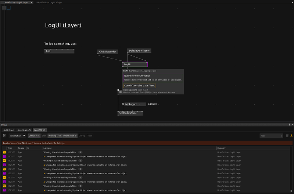Select the DefaultDarkTheme node
Viewport: 294px width, 194px height.
coord(139,51)
